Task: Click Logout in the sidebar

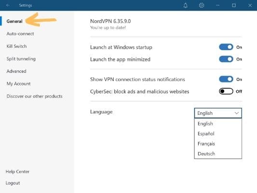Action: coord(13,183)
